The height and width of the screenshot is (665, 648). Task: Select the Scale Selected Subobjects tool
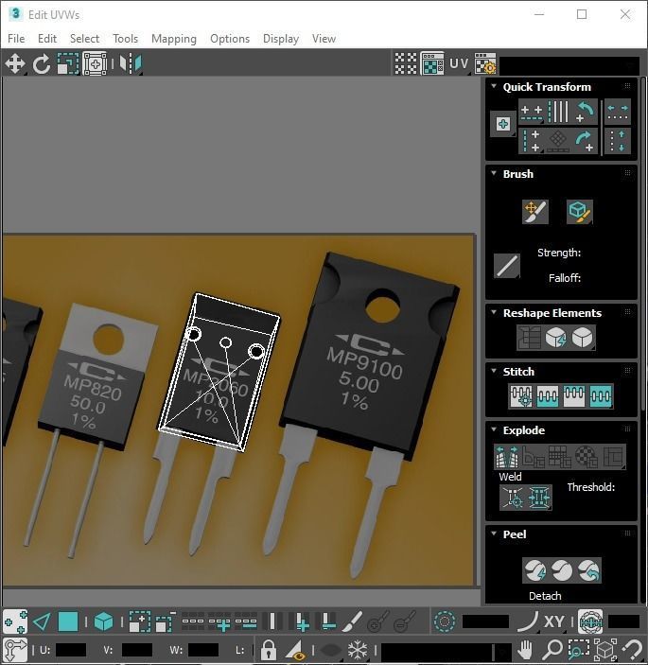pyautogui.click(x=68, y=64)
